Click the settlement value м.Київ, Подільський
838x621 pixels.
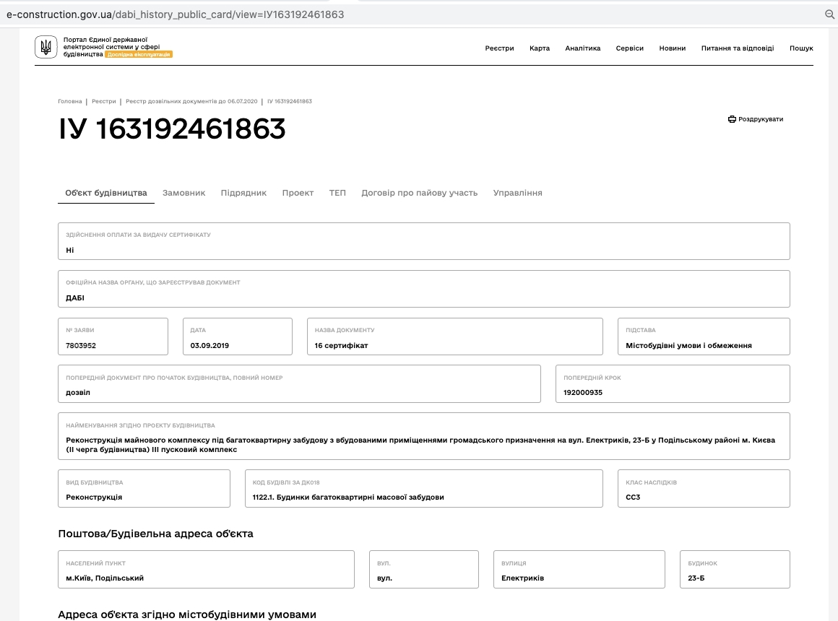click(105, 578)
